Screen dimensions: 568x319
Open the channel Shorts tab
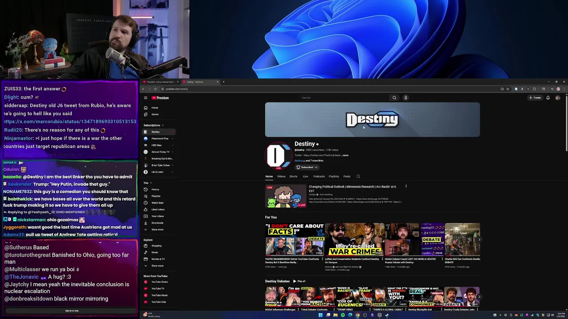[x=293, y=176]
